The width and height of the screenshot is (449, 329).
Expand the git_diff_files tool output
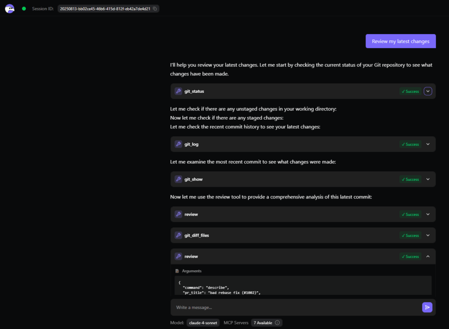[x=428, y=235]
